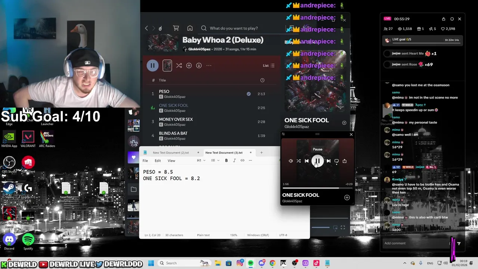Click the 150% zoom status in Notepad
The image size is (478, 269).
(x=233, y=235)
